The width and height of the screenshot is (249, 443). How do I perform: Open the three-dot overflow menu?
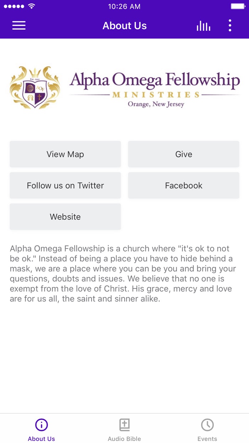point(230,25)
